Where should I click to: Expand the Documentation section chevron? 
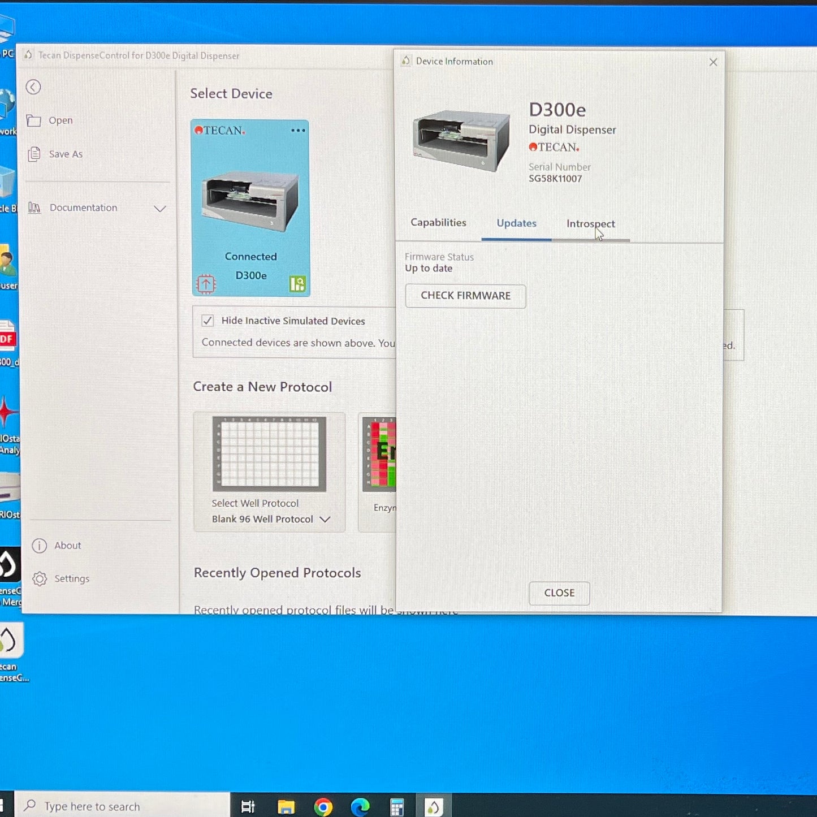click(x=160, y=209)
